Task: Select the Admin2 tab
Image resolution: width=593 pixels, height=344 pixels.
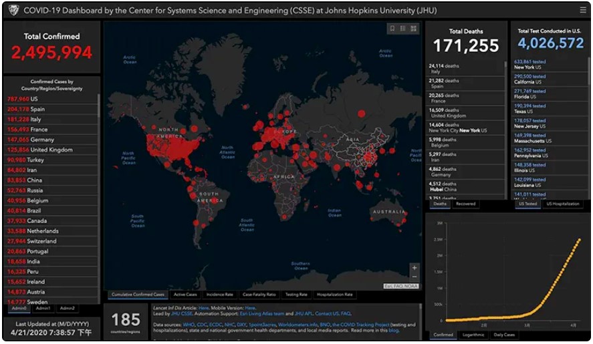Action: tap(67, 309)
